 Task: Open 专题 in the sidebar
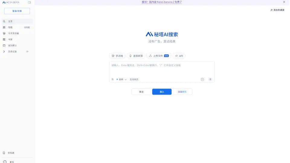click(10, 27)
